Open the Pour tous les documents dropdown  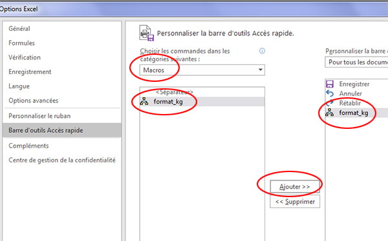click(356, 62)
